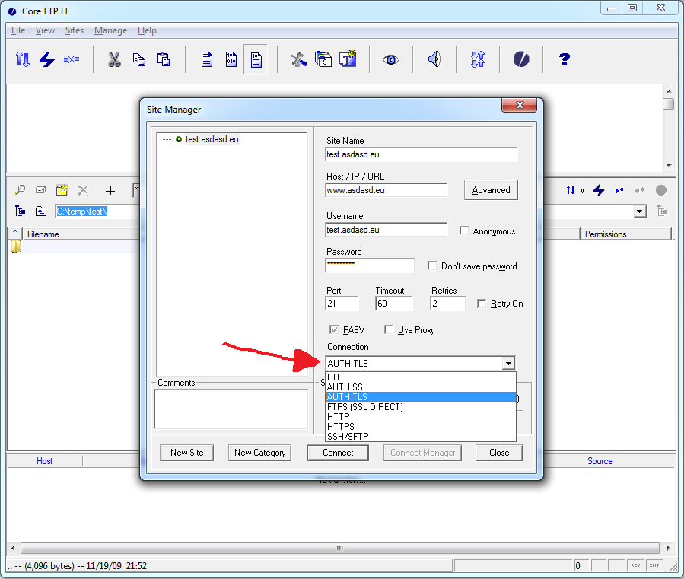The image size is (684, 579).
Task: Open the template editor T icon
Action: (348, 59)
